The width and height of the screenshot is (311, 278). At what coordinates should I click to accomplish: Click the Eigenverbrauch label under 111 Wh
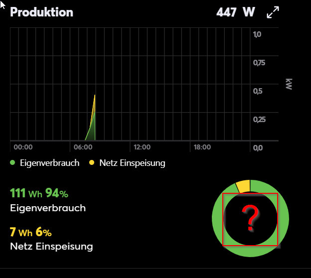click(x=48, y=208)
